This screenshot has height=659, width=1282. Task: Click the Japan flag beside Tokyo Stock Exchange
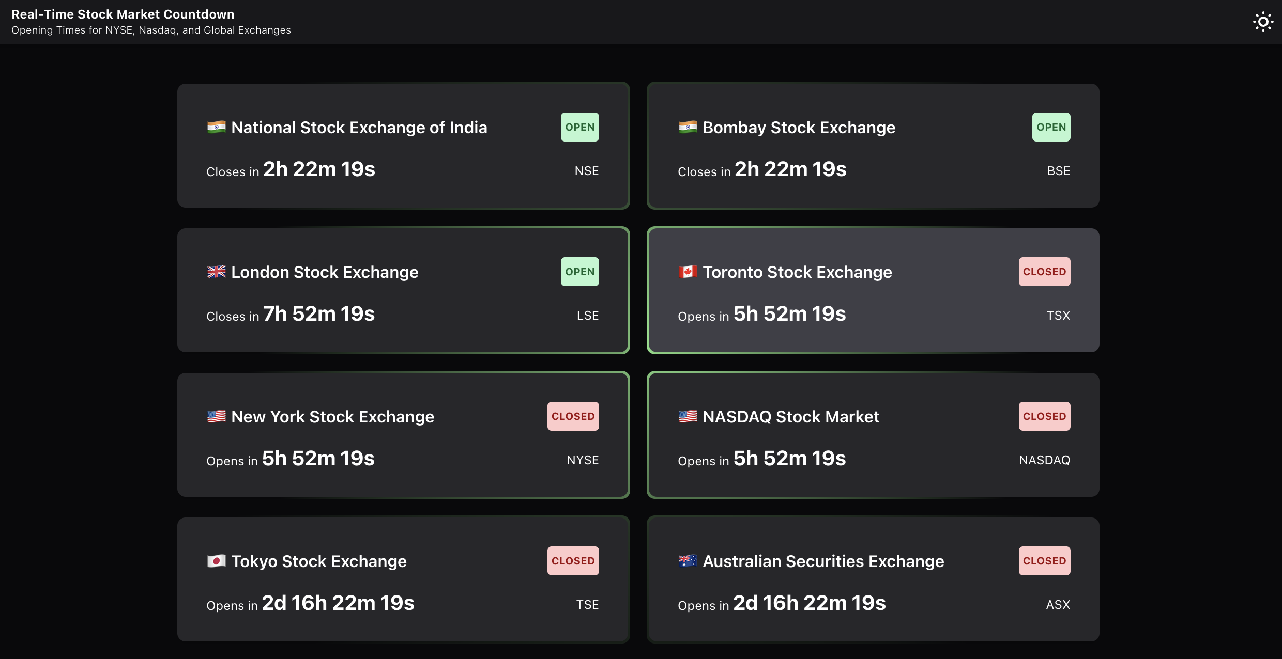click(x=216, y=561)
